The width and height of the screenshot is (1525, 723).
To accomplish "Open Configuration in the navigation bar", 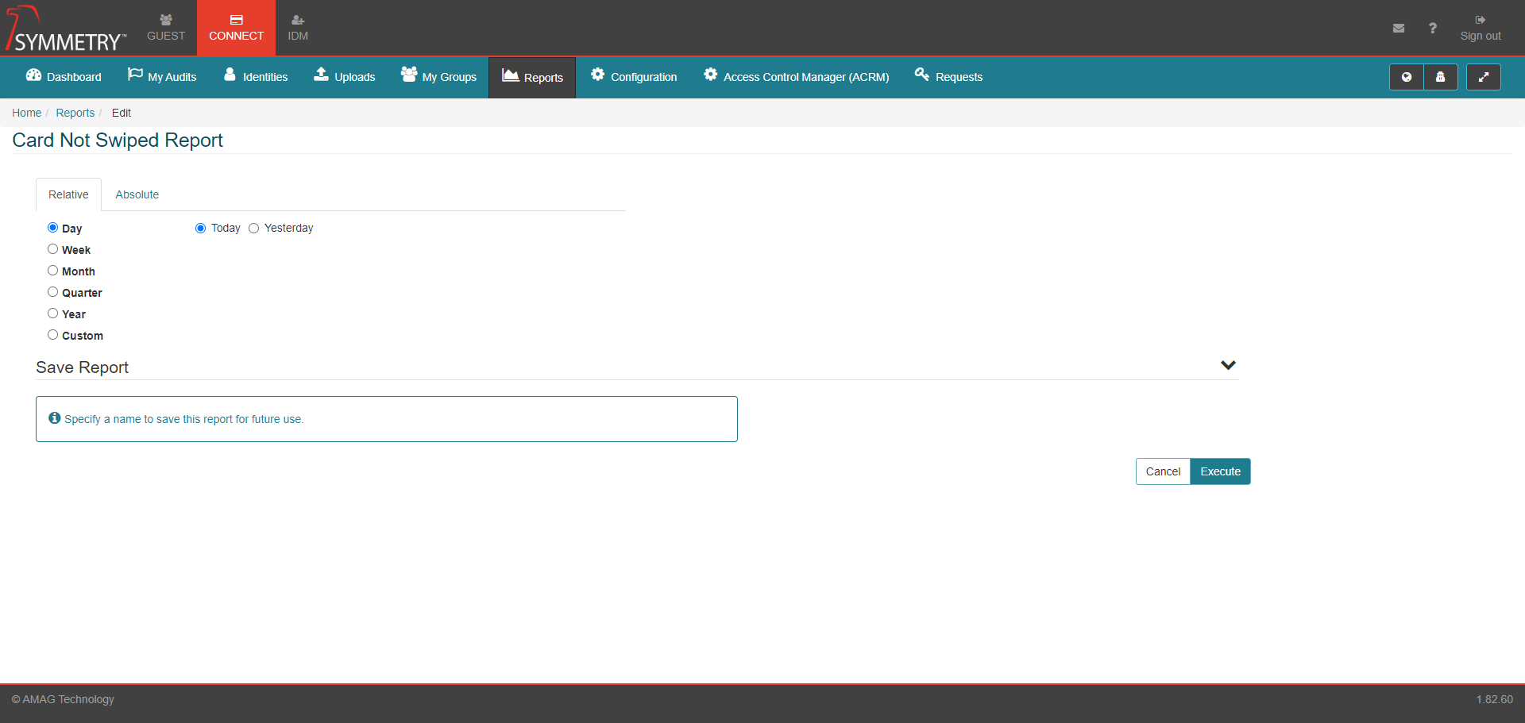I will pos(633,77).
